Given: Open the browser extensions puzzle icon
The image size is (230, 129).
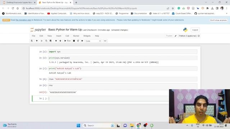Looking at the screenshot, I should 207,8.
